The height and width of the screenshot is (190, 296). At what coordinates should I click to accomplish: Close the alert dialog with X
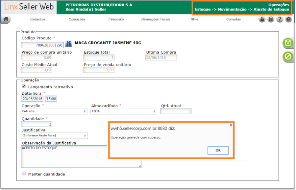point(231,125)
